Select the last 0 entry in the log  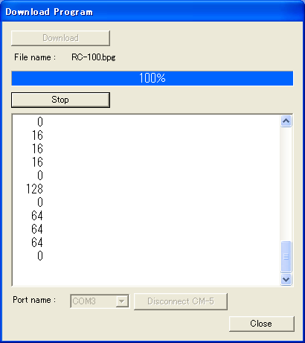click(x=40, y=256)
